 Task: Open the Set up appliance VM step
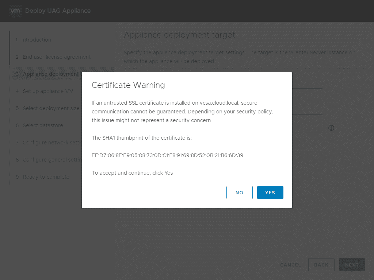click(48, 91)
